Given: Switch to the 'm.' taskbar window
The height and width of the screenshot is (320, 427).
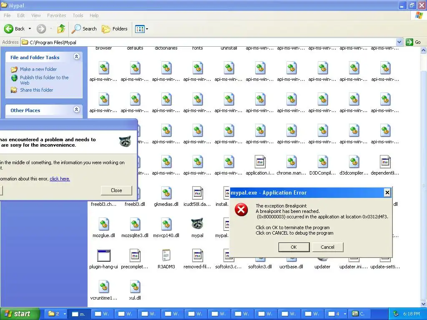Looking at the screenshot, I should [x=78, y=314].
